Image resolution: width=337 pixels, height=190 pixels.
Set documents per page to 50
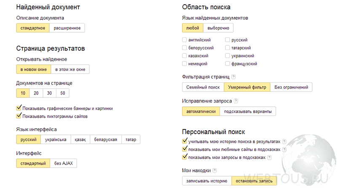pyautogui.click(x=62, y=93)
